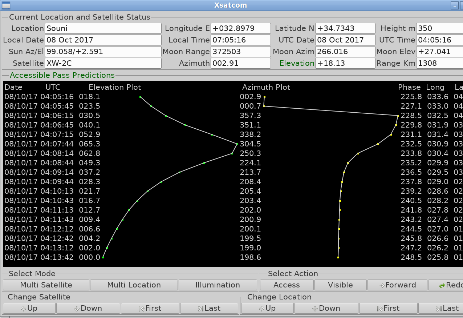This screenshot has width=463, height=318.
Task: Open the window menu icon in title bar
Action: [6, 5]
